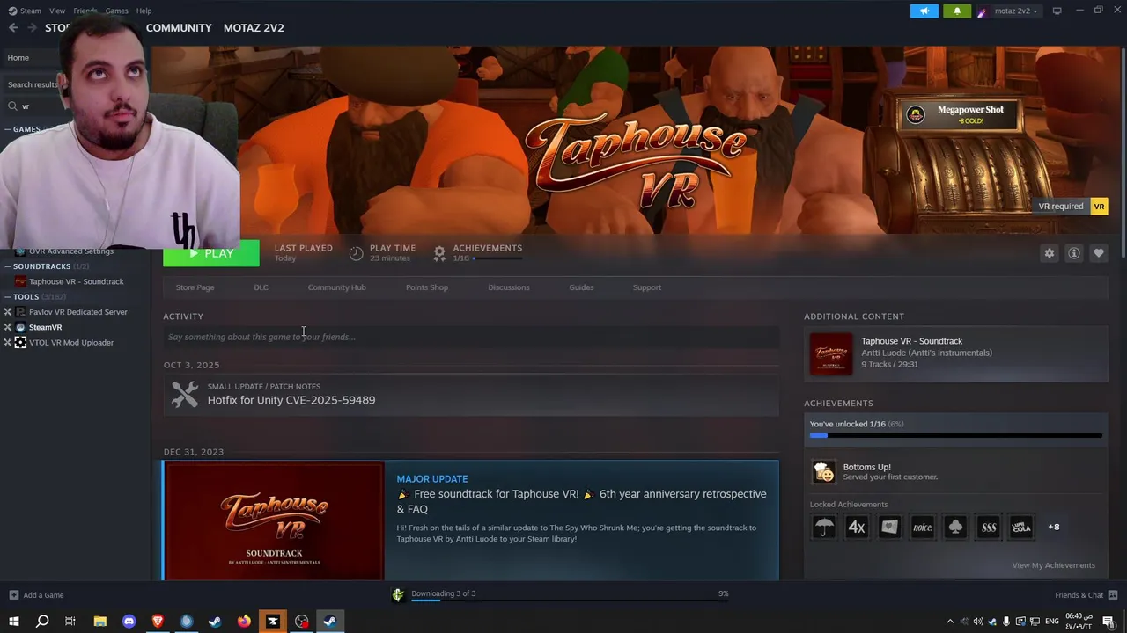Open the Games menu
Viewport: 1127px width, 633px height.
[116, 11]
